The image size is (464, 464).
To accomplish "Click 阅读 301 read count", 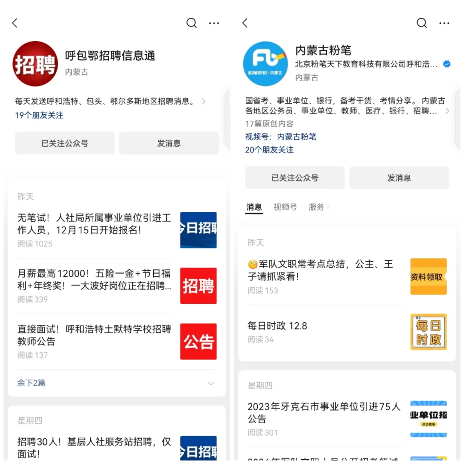I will [263, 433].
